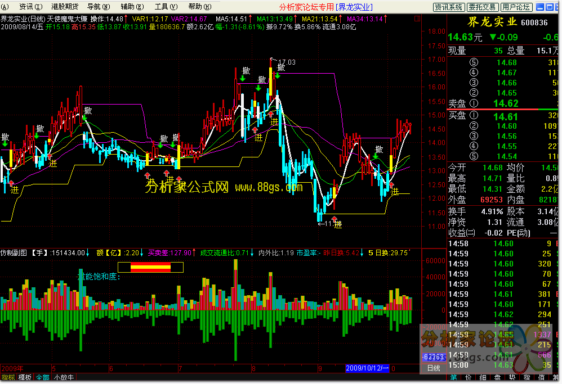
Task: Click the MA13:13.49 value
Action: pos(275,19)
